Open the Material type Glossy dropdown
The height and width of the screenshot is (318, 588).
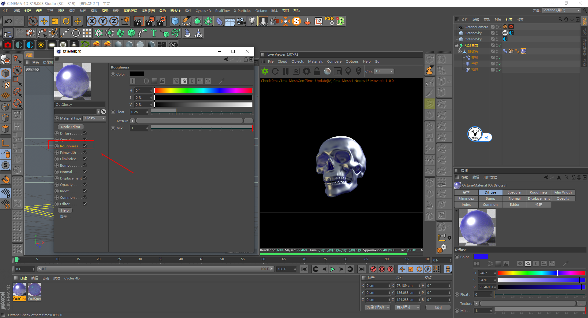94,118
